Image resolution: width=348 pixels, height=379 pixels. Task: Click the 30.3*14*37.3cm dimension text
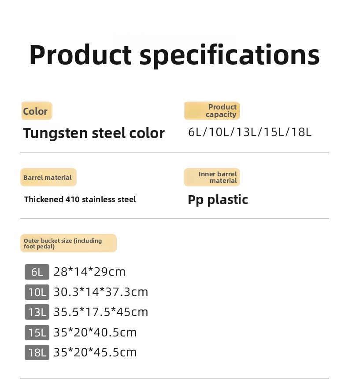click(x=101, y=292)
